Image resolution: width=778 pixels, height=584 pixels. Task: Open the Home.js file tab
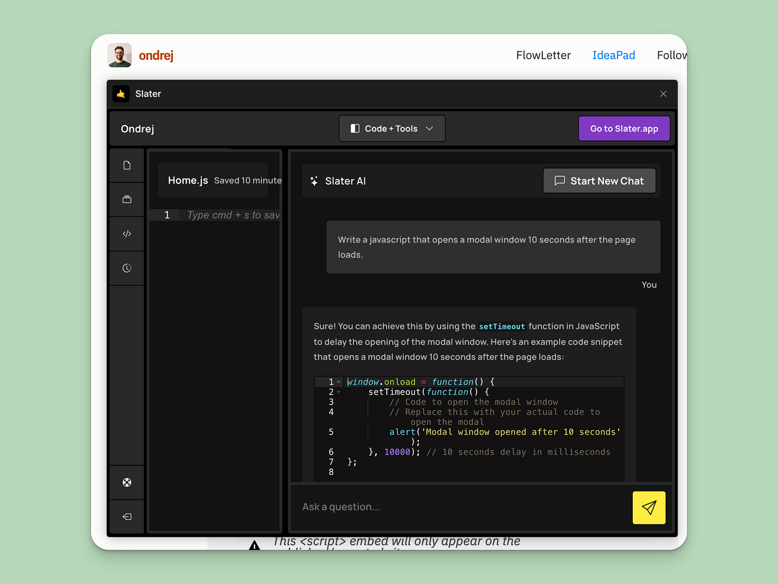[x=188, y=180]
